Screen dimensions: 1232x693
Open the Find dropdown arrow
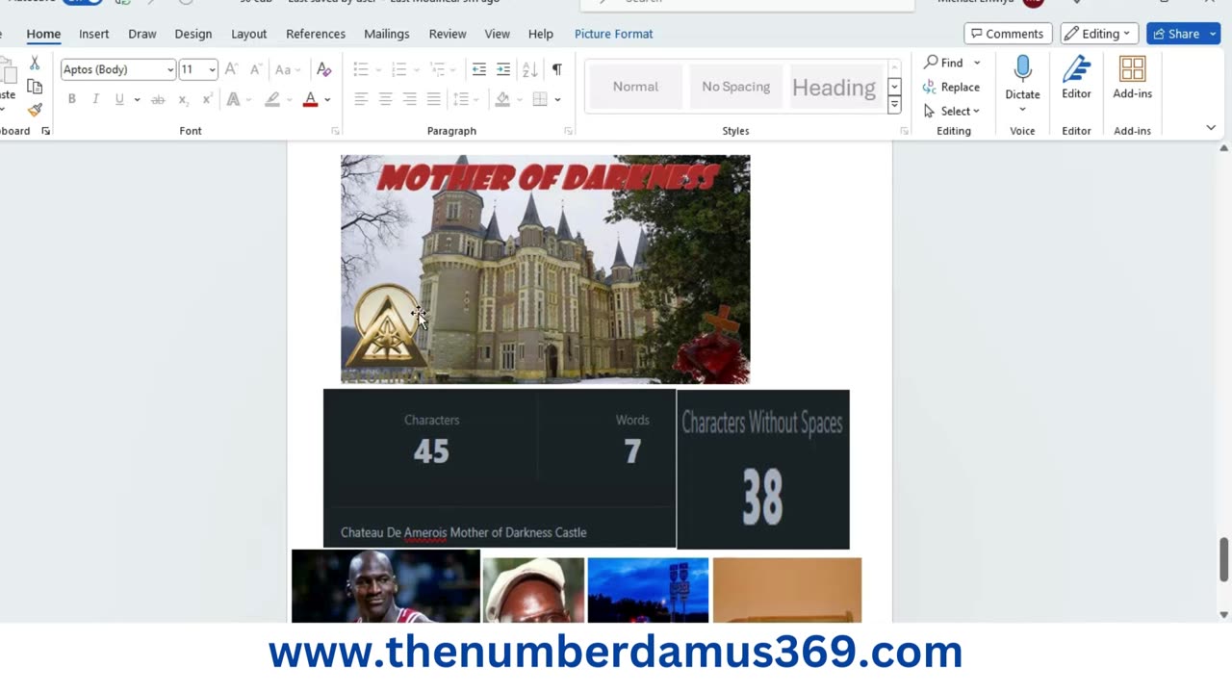tap(977, 63)
